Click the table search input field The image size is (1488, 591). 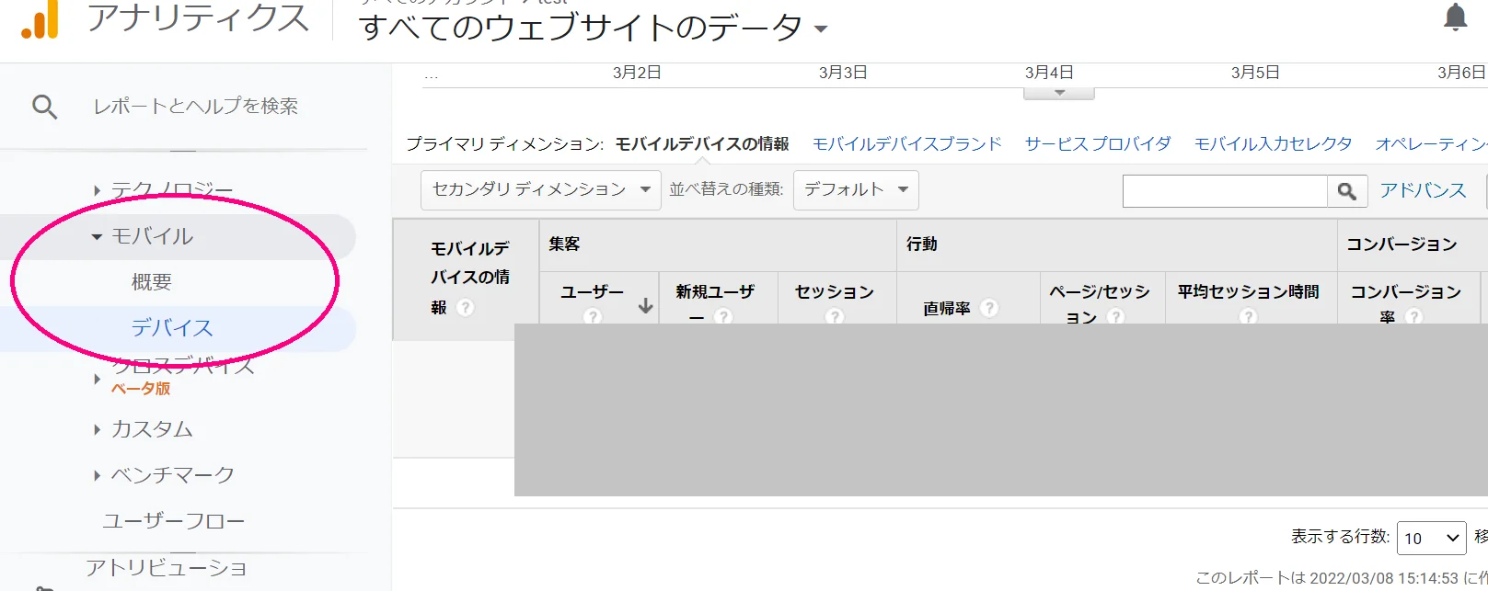(x=1225, y=191)
